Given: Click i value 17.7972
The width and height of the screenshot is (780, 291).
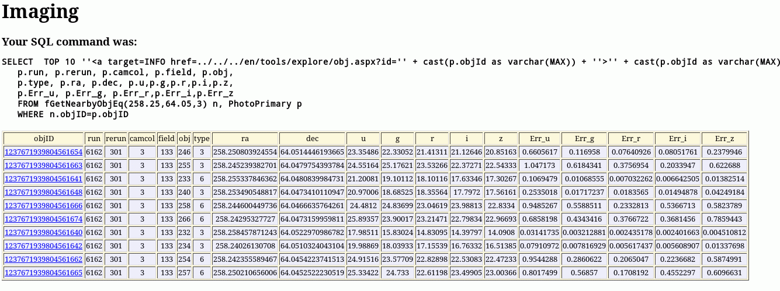Looking at the screenshot, I should (466, 192).
